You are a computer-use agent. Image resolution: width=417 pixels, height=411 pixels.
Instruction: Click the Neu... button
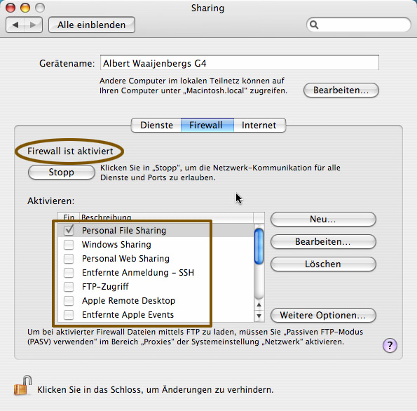(x=323, y=219)
